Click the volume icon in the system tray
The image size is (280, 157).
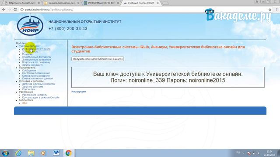(x=259, y=153)
